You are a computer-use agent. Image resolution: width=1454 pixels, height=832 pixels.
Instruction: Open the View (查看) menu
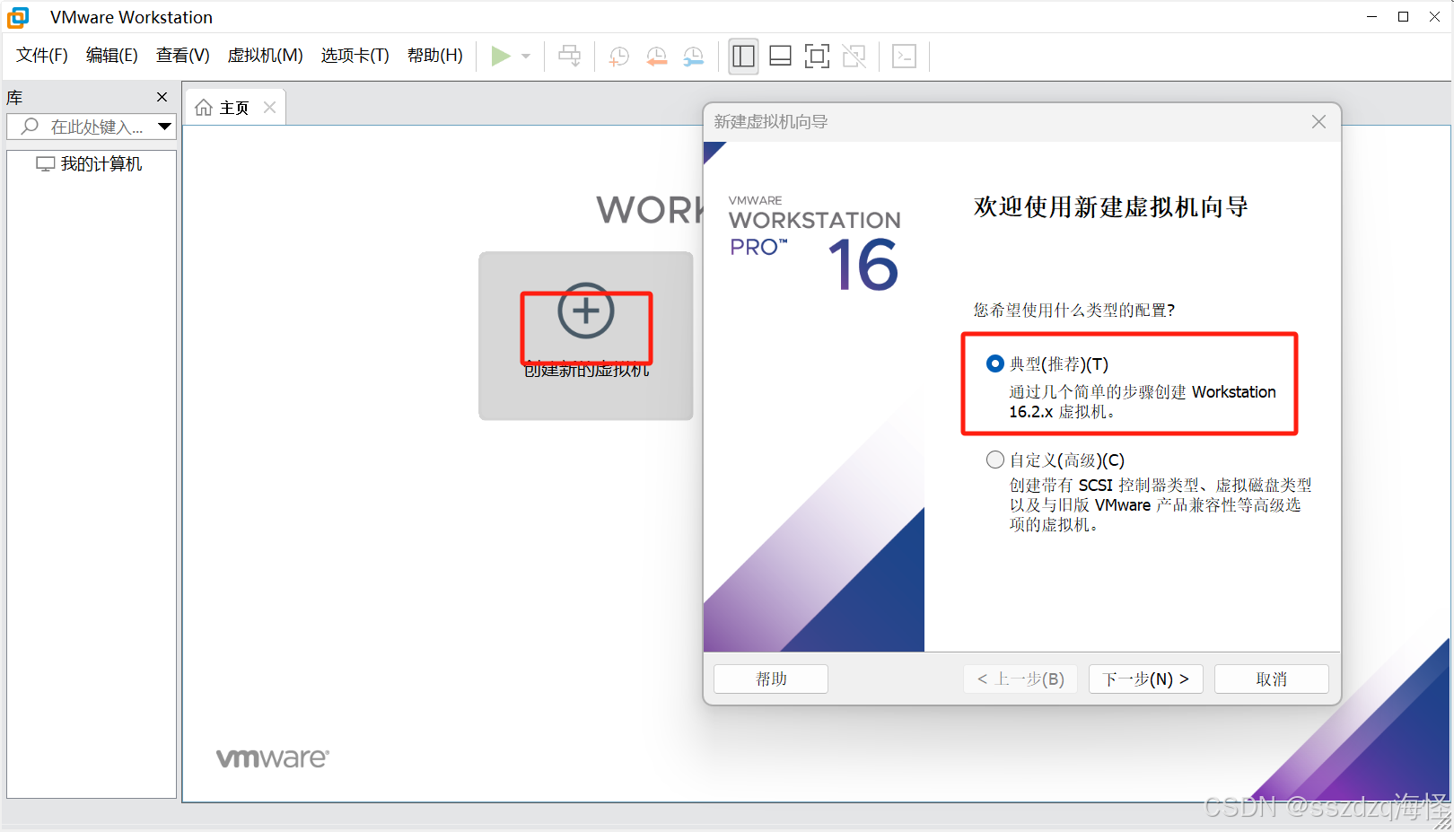coord(183,56)
